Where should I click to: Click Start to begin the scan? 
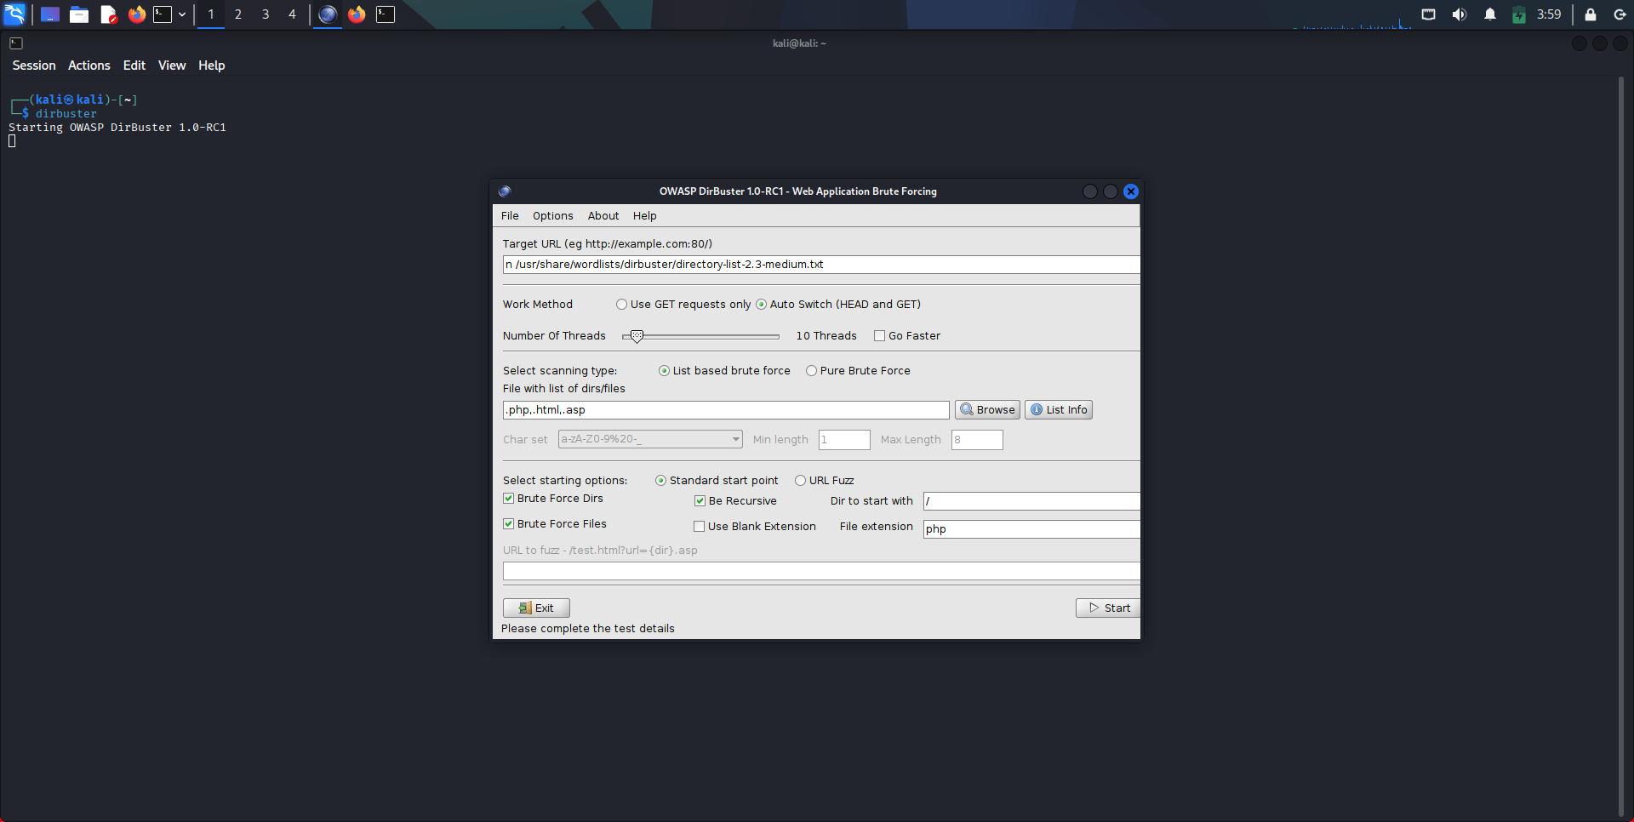coord(1108,608)
